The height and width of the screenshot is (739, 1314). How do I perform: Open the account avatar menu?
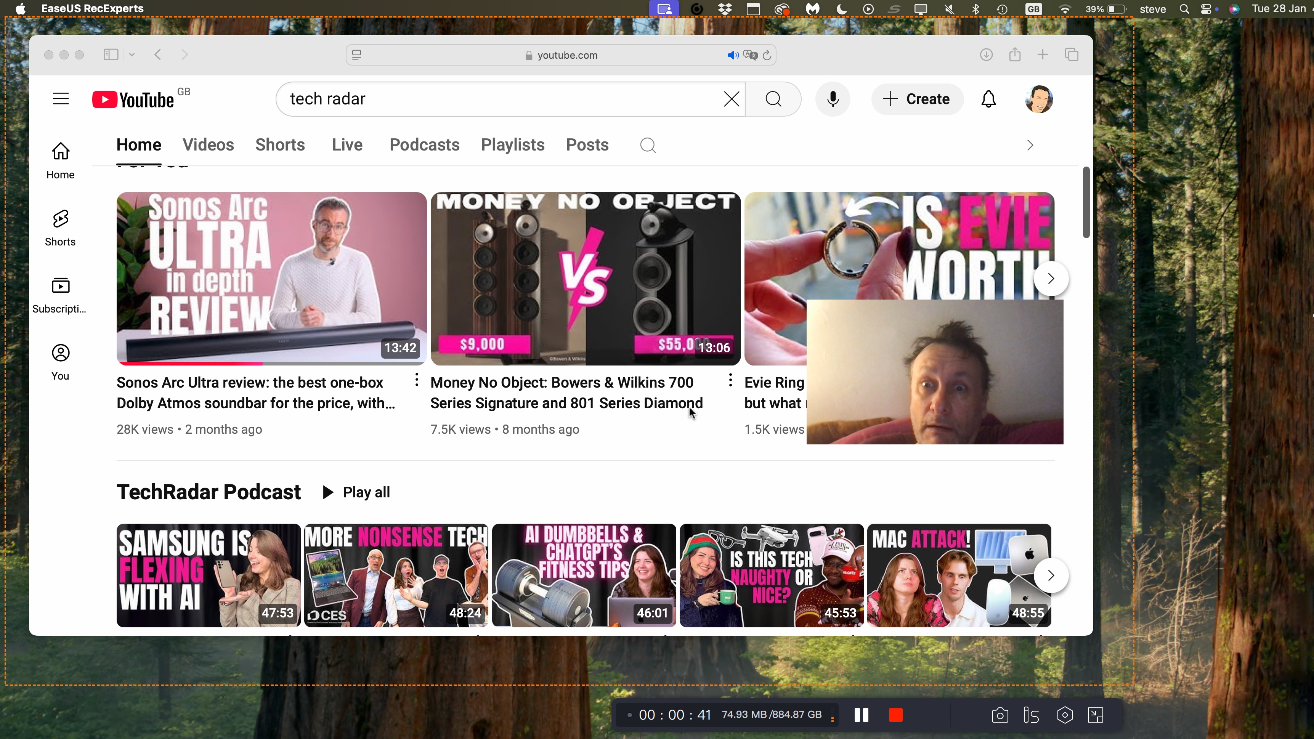pos(1038,99)
